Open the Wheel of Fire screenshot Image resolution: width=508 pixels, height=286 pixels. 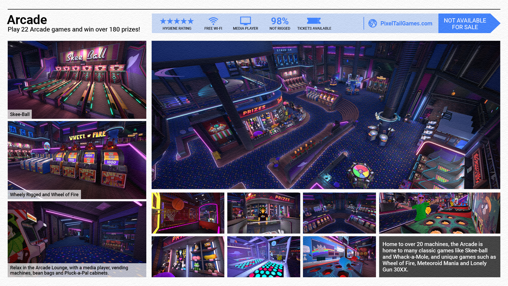click(x=77, y=160)
